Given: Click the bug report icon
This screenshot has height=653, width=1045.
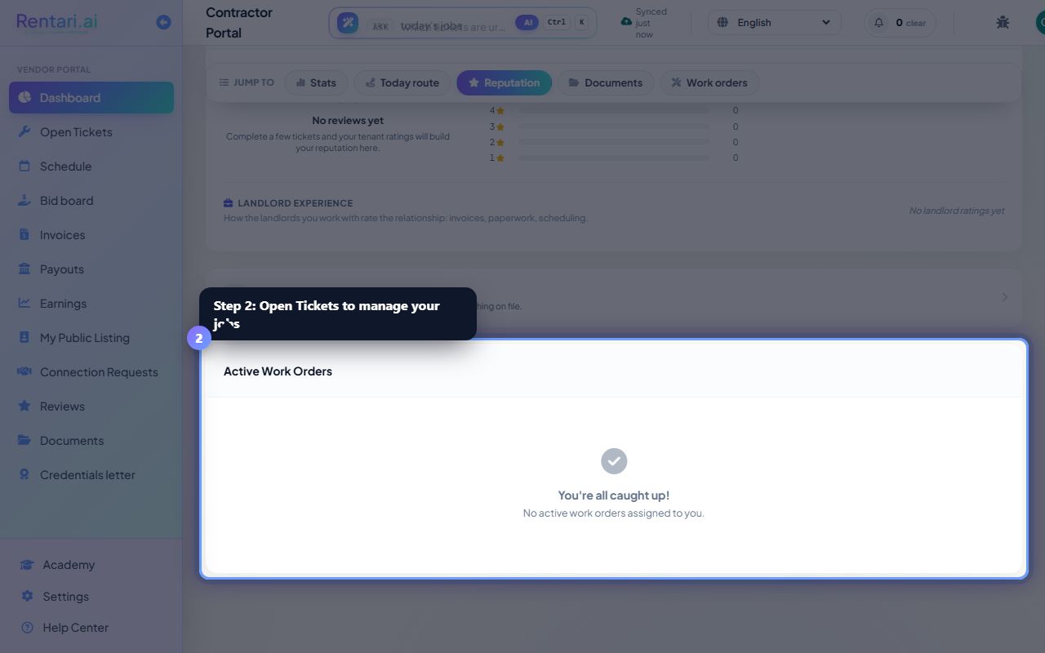Looking at the screenshot, I should [1003, 22].
